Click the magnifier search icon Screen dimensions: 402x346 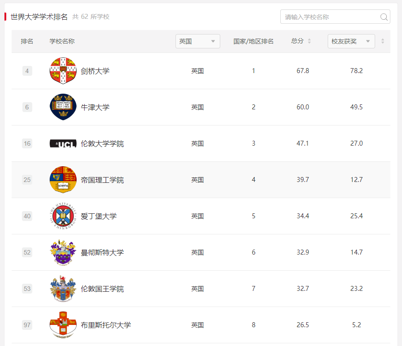[x=384, y=17]
